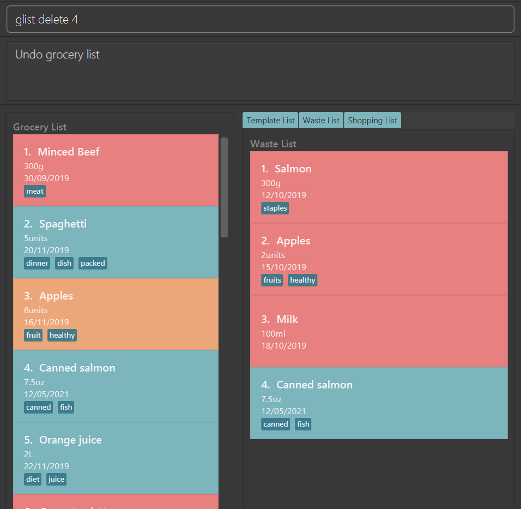The image size is (521, 509).
Task: Click the 'Waste List' panel heading
Action: 274,144
